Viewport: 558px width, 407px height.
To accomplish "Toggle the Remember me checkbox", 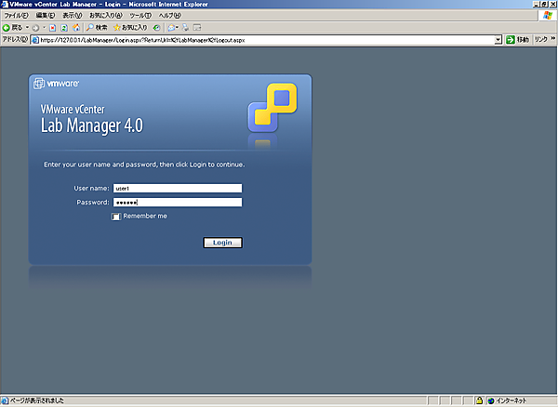I will [116, 217].
